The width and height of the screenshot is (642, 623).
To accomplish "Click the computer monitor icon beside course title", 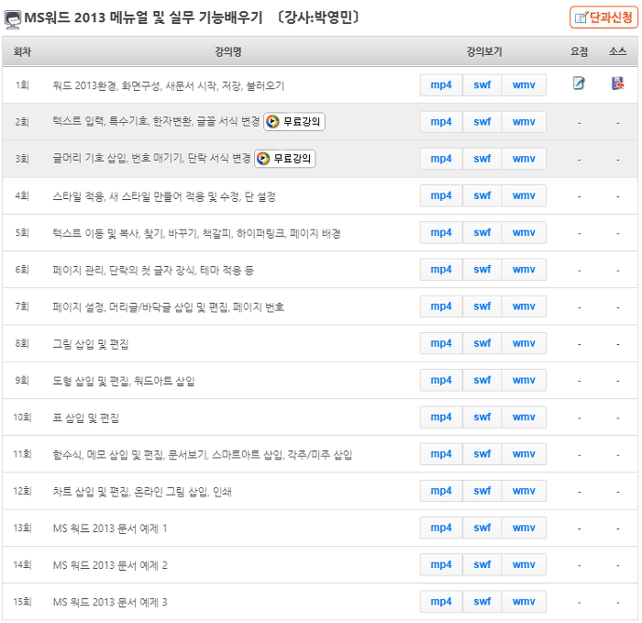I will (13, 19).
